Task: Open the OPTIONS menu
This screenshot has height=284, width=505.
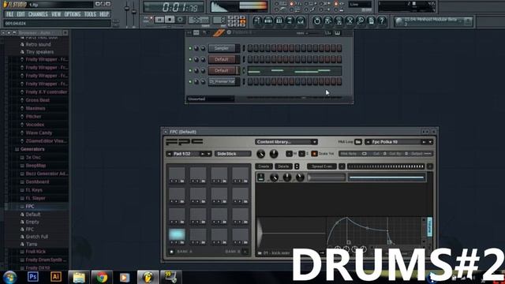Action: [73, 14]
